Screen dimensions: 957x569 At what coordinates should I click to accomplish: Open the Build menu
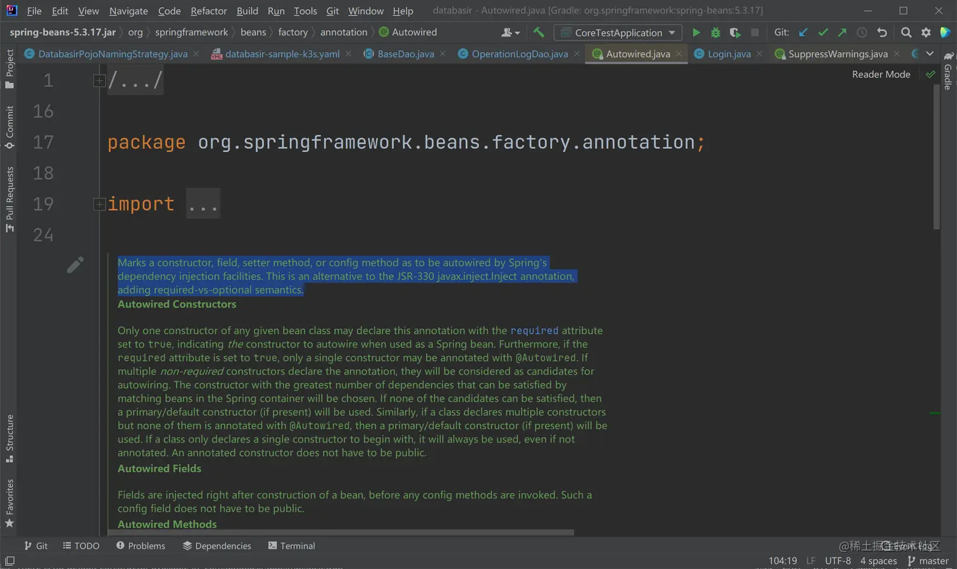coord(247,11)
